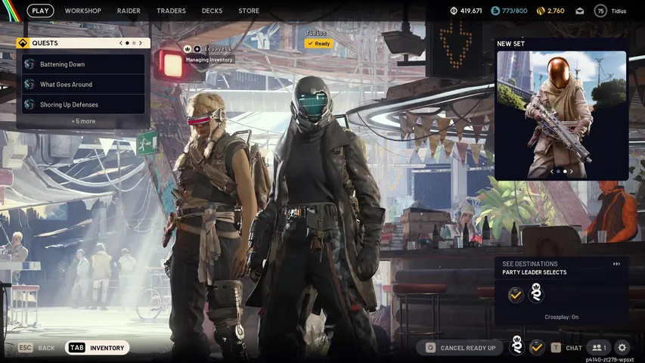The image size is (645, 363).
Task: Go to previous quests page arrow
Action: pyautogui.click(x=120, y=43)
